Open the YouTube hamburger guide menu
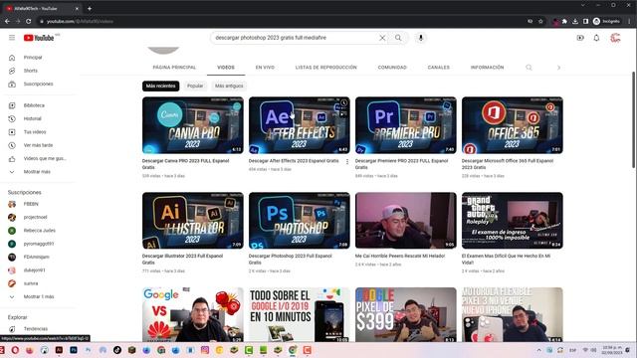 (12, 38)
